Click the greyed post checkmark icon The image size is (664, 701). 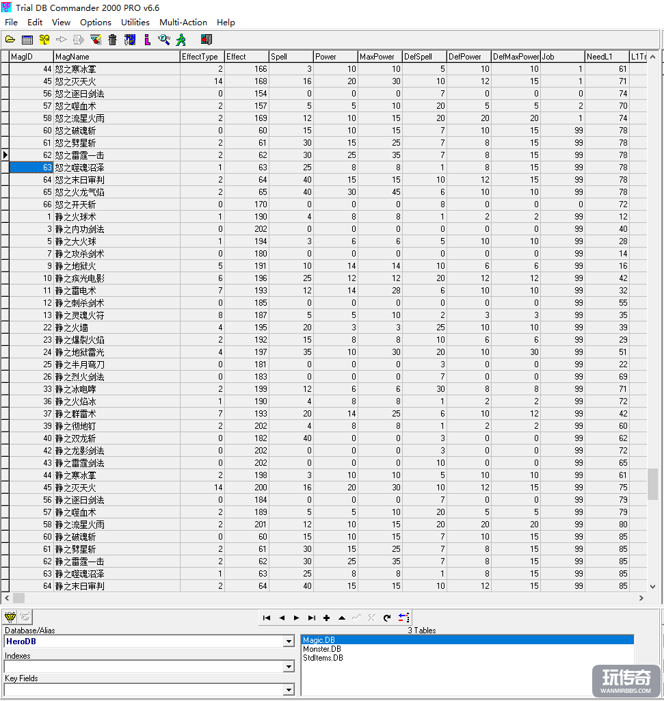356,618
